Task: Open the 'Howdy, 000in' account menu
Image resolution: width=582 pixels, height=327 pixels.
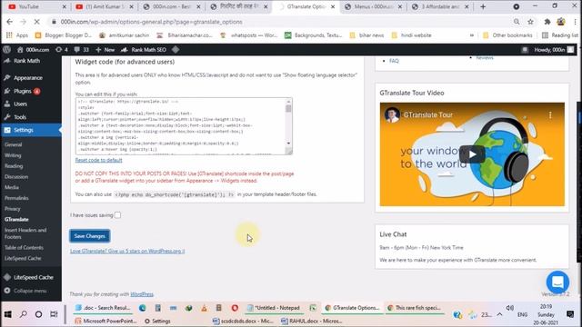Action: (554, 49)
